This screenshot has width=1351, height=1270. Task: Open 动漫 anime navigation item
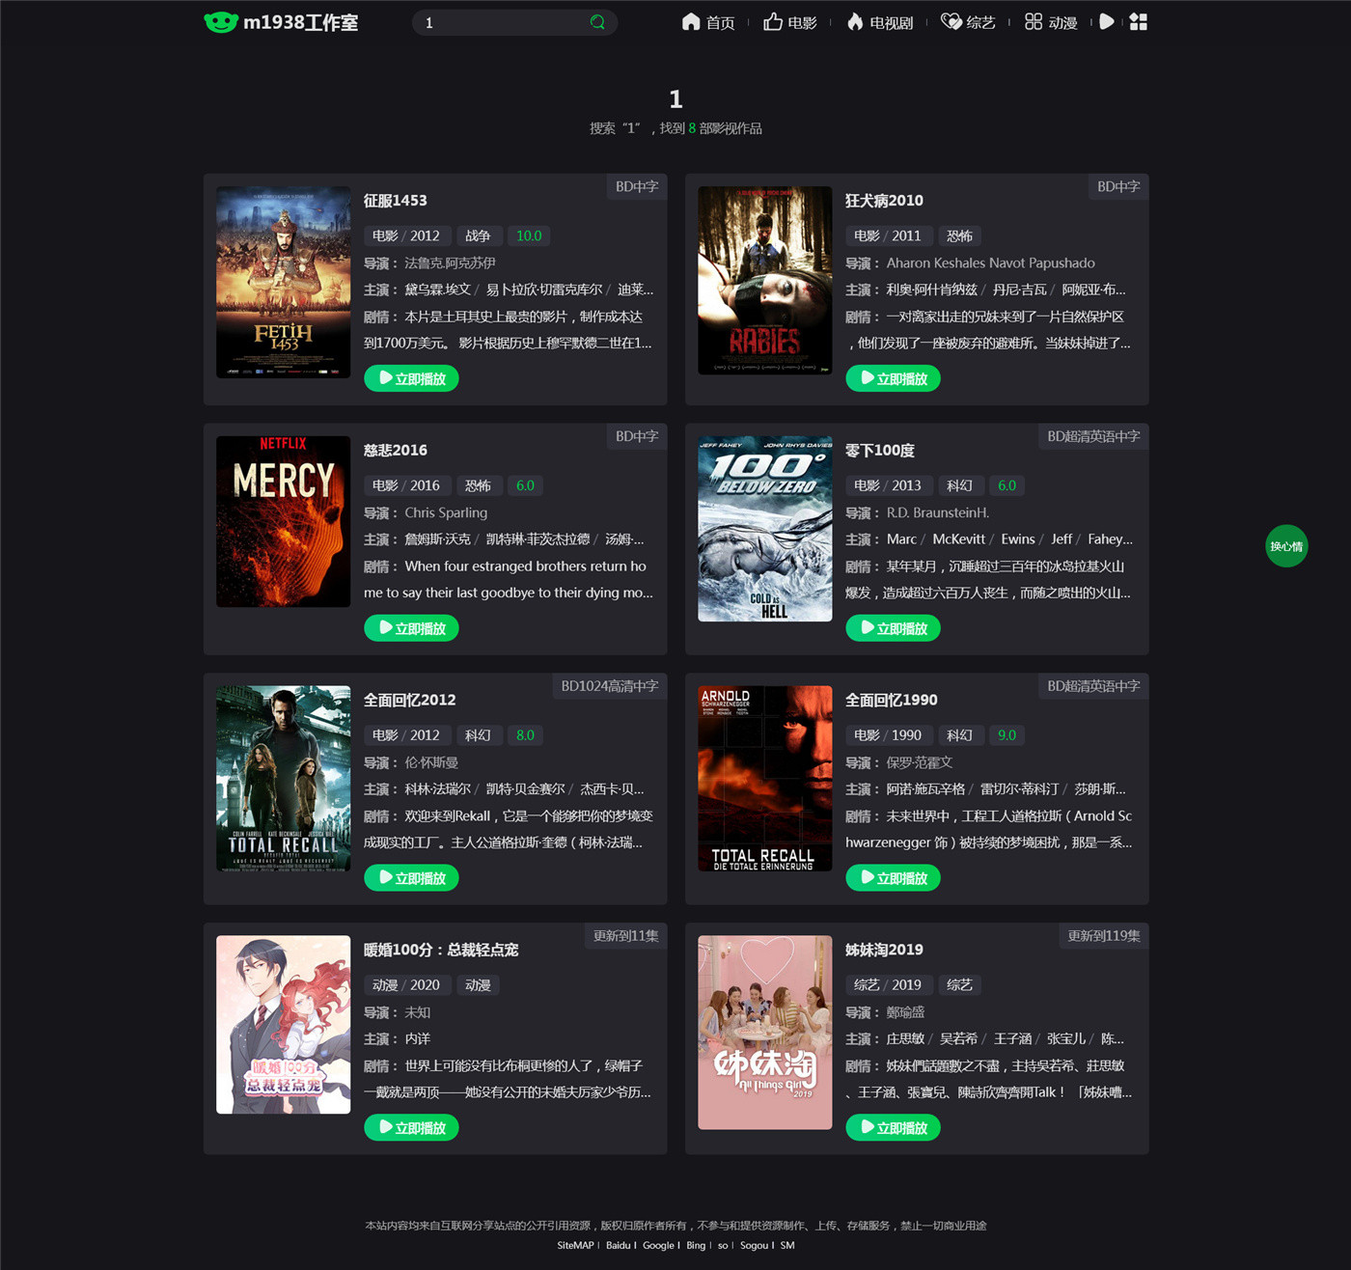pos(1051,22)
